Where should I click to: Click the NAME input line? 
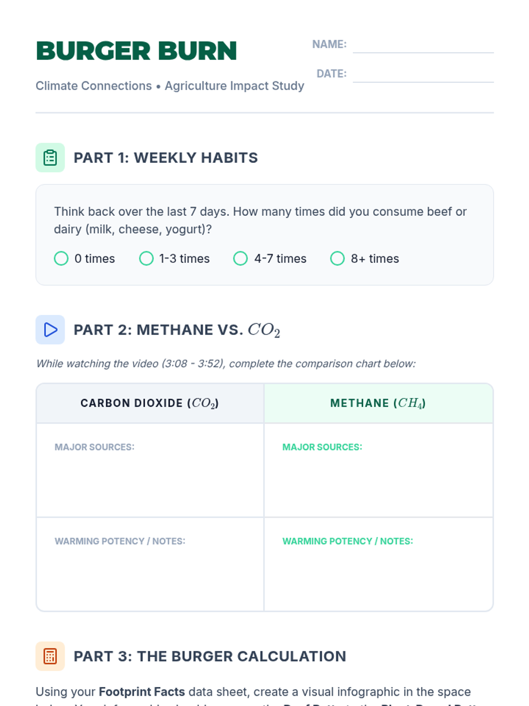click(x=423, y=45)
